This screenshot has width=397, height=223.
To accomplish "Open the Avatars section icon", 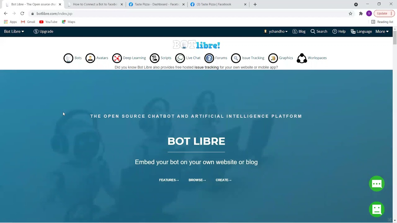I will (x=90, y=58).
